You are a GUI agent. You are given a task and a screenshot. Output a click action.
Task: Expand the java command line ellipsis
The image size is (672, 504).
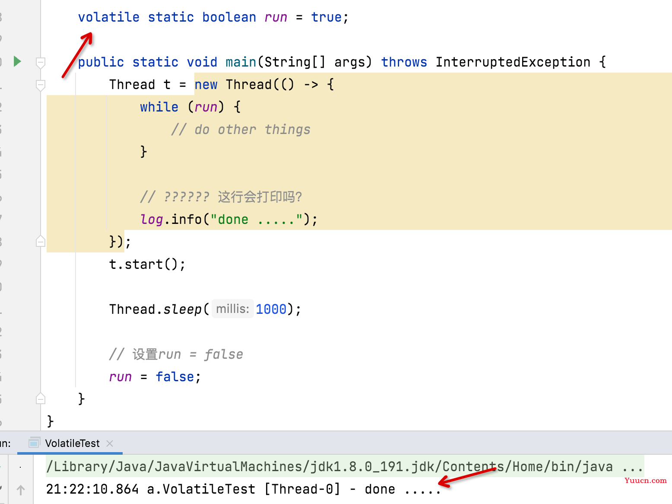[x=633, y=467]
